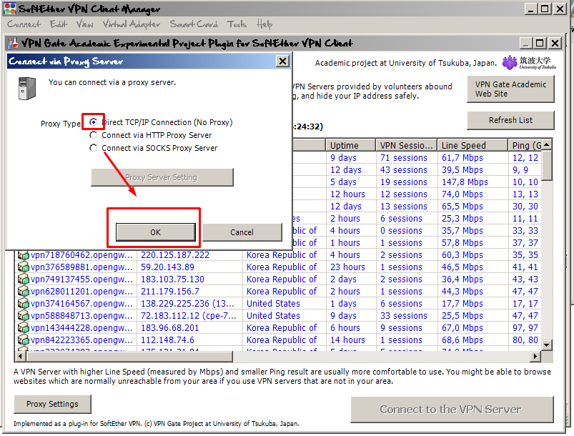Click the SoftEther VPN Client Manager title icon
The image size is (574, 436).
(x=10, y=9)
